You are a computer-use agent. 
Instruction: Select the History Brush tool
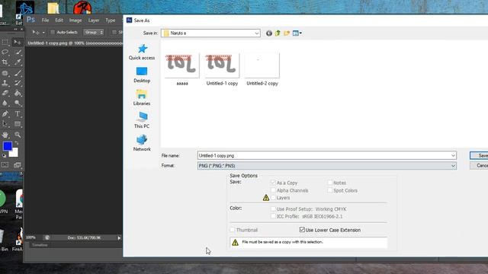[x=18, y=83]
